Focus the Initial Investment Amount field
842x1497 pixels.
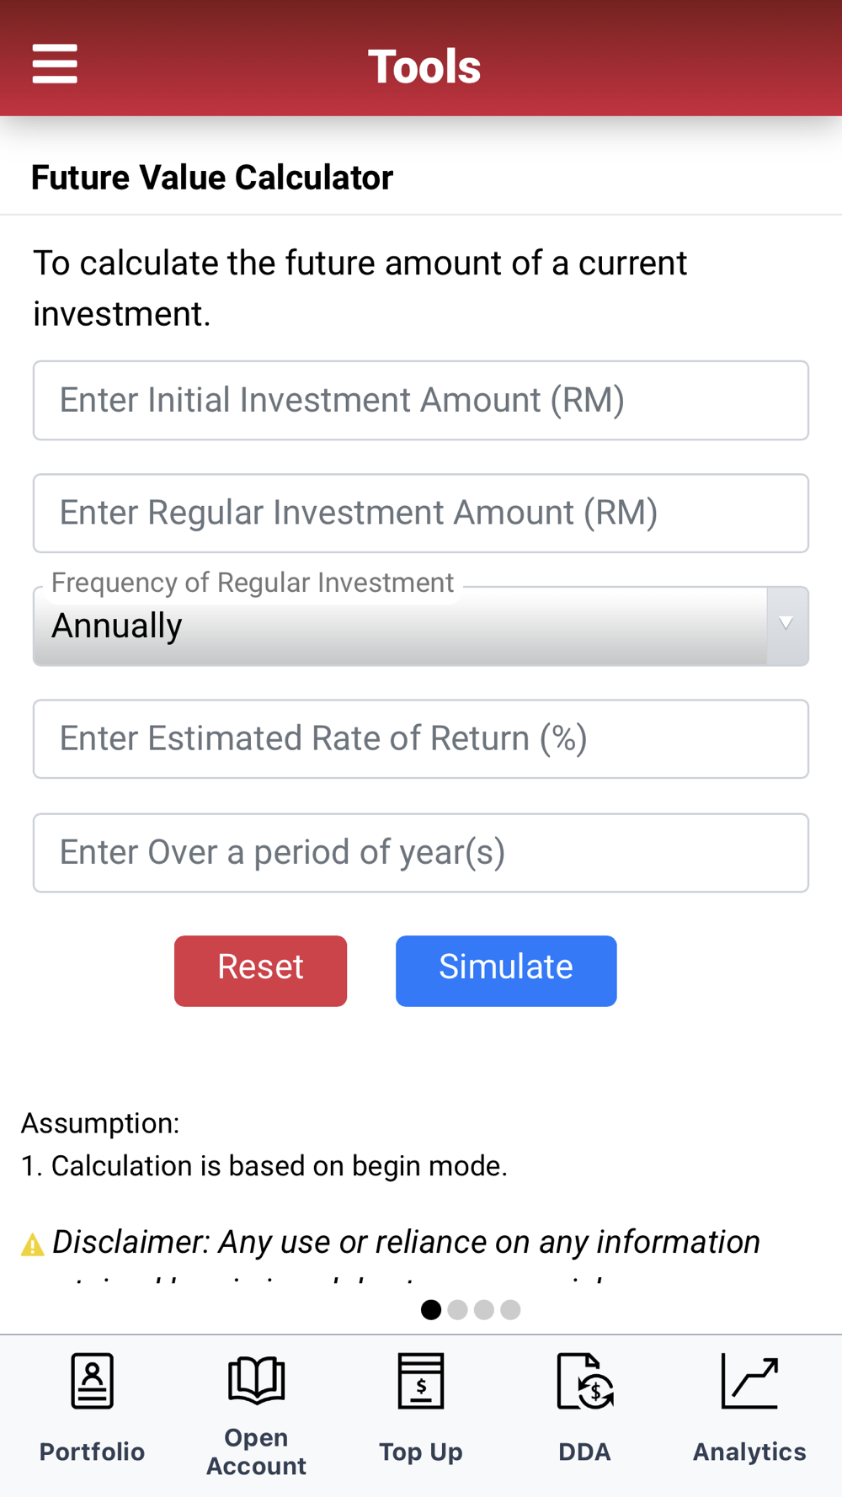coord(421,401)
